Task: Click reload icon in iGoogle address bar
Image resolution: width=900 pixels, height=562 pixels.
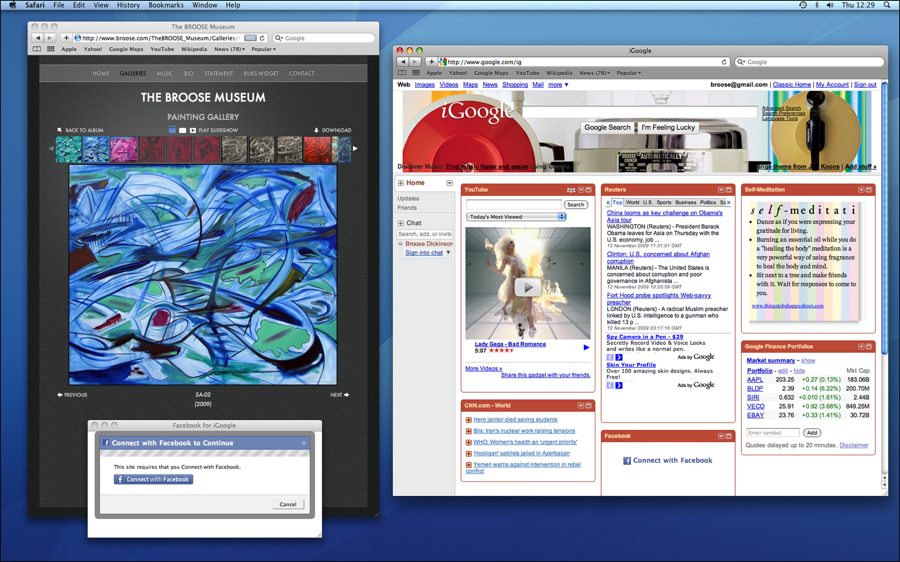Action: [724, 62]
